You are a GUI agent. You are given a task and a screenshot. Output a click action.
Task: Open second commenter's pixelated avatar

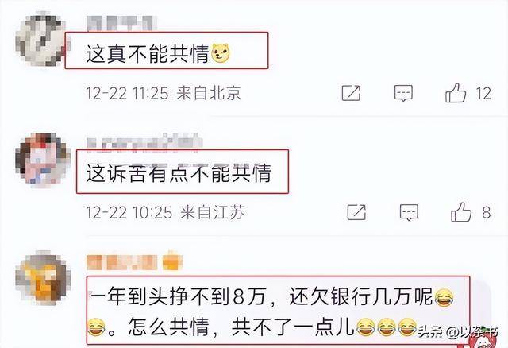tap(42, 160)
